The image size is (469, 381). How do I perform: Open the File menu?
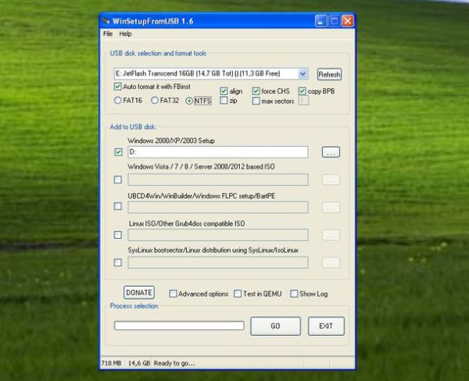[x=108, y=34]
